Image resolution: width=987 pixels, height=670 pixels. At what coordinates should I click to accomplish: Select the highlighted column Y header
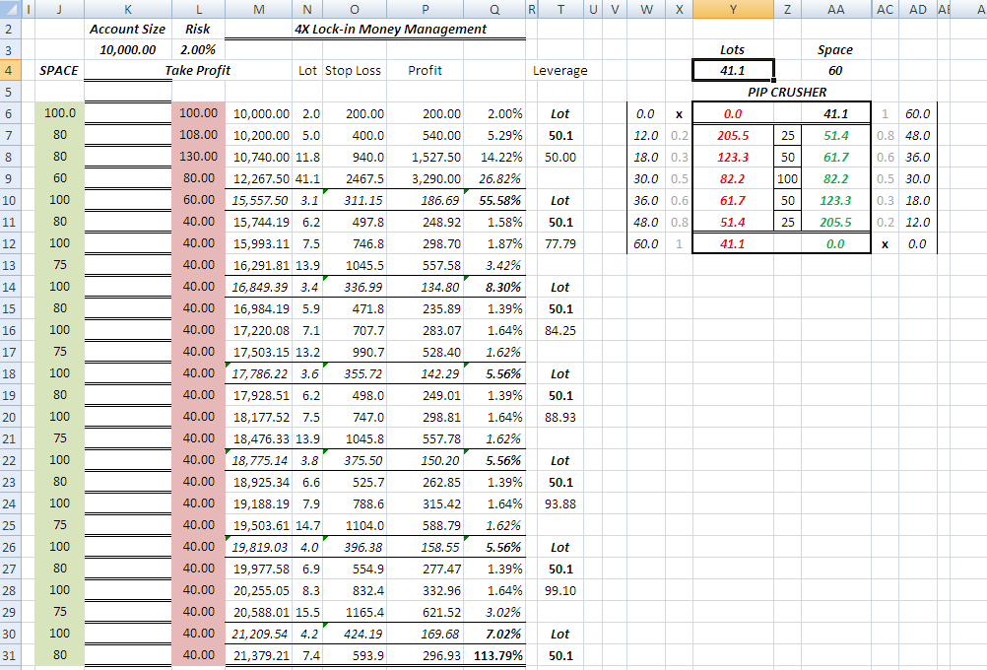tap(733, 10)
